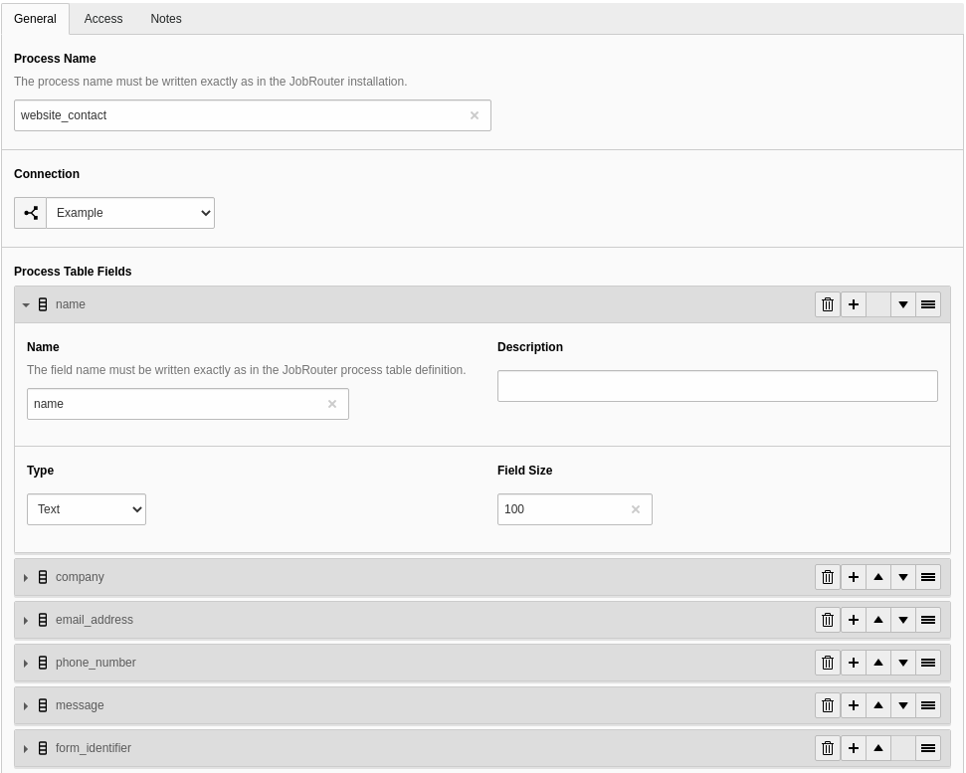Clear the Field Size value with X
966x773 pixels.
tap(636, 509)
